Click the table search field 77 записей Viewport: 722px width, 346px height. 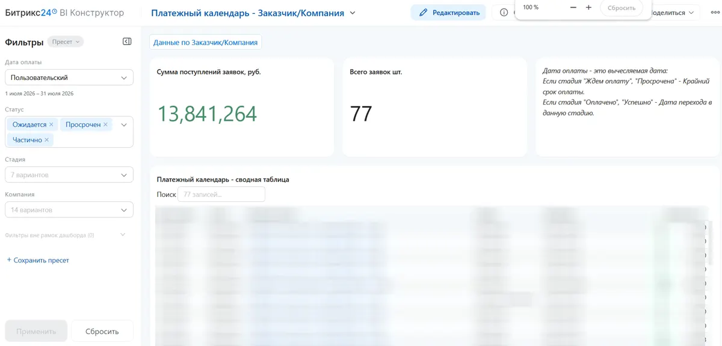point(221,195)
